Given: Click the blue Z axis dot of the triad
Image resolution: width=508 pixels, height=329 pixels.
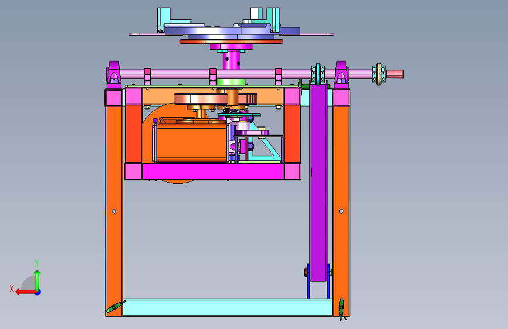Looking at the screenshot, I should (x=38, y=292).
